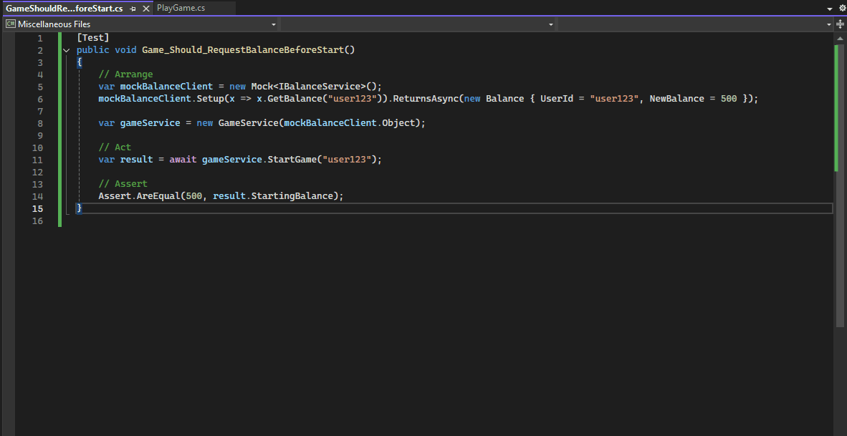Image resolution: width=847 pixels, height=436 pixels.
Task: Pin the GameShouldRe...foreStart.cs tab
Action: tap(133, 9)
